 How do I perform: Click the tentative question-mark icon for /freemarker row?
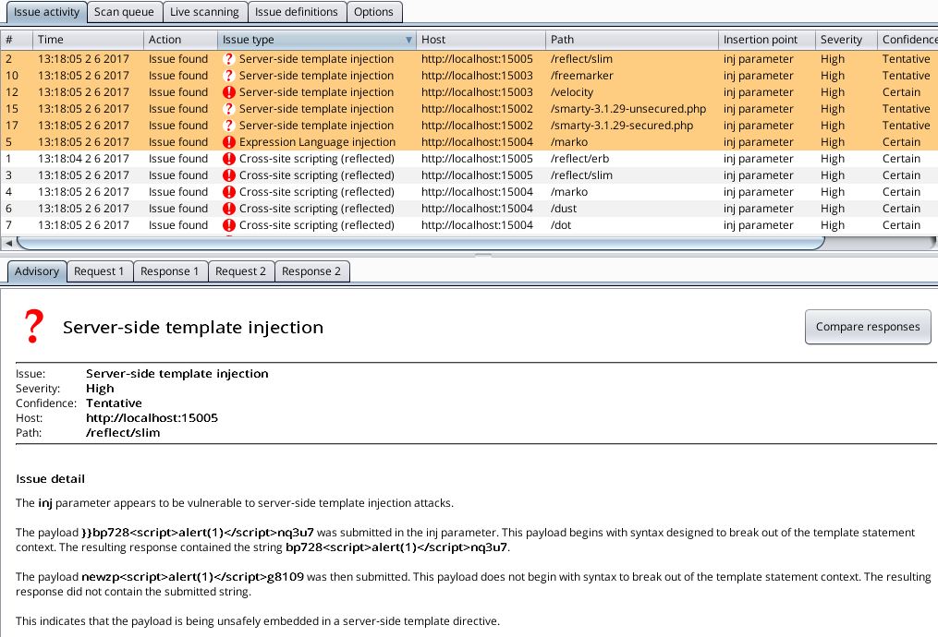pyautogui.click(x=229, y=76)
